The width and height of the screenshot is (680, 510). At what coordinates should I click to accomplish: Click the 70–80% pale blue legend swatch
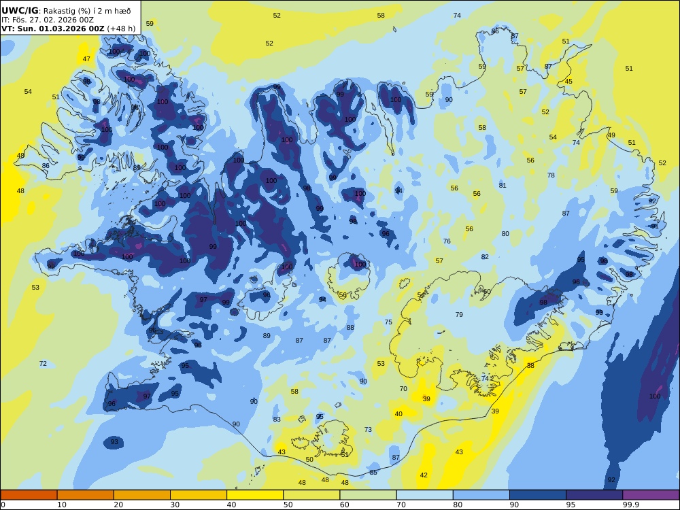click(424, 495)
